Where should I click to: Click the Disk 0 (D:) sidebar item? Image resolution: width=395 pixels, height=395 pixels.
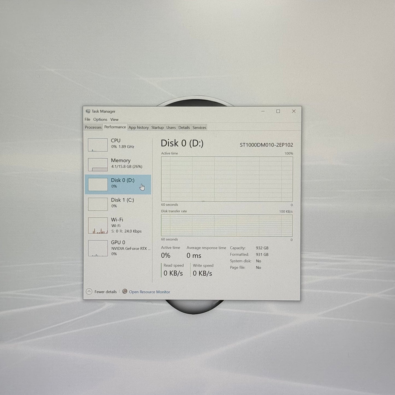(x=118, y=184)
